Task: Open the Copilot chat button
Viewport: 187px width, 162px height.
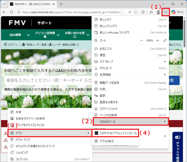Action: 177,12
